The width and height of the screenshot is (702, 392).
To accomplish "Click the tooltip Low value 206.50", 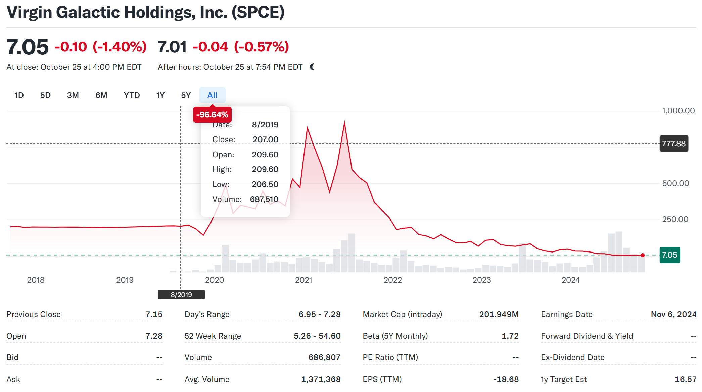I will tap(265, 184).
